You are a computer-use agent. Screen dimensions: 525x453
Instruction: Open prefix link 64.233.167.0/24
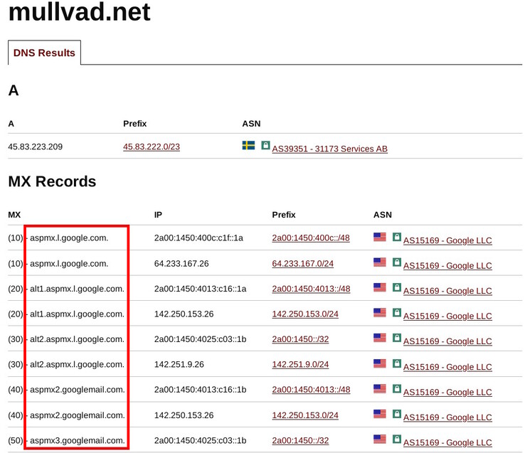[x=302, y=264]
